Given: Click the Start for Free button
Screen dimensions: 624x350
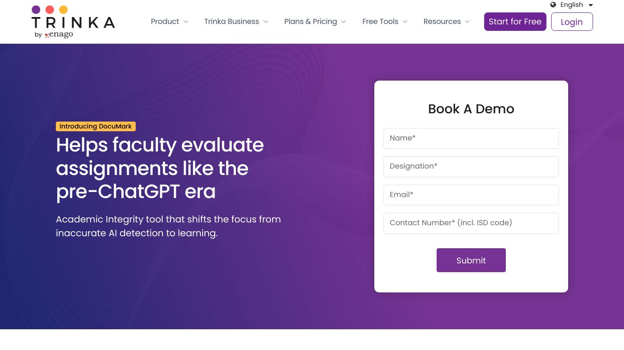Looking at the screenshot, I should [515, 22].
